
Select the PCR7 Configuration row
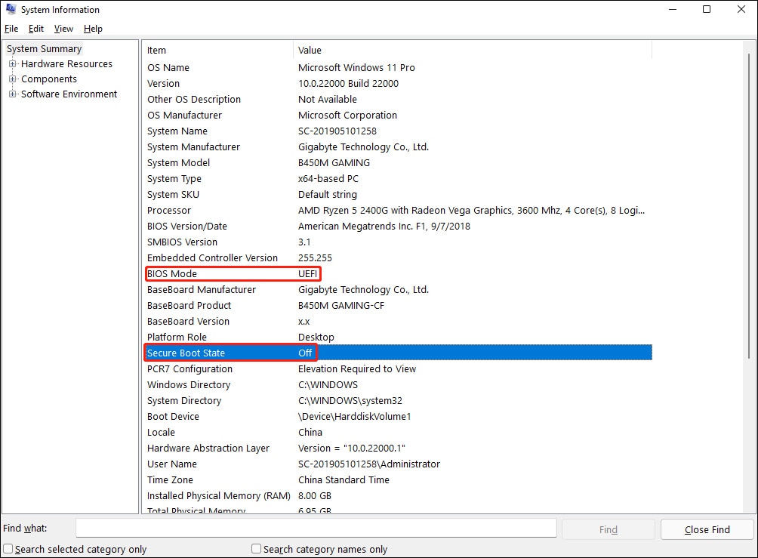point(398,369)
